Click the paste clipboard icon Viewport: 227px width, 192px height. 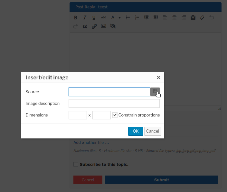point(193,18)
